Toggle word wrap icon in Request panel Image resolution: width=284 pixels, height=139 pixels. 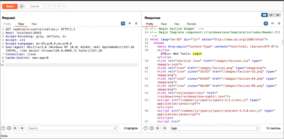(123, 23)
